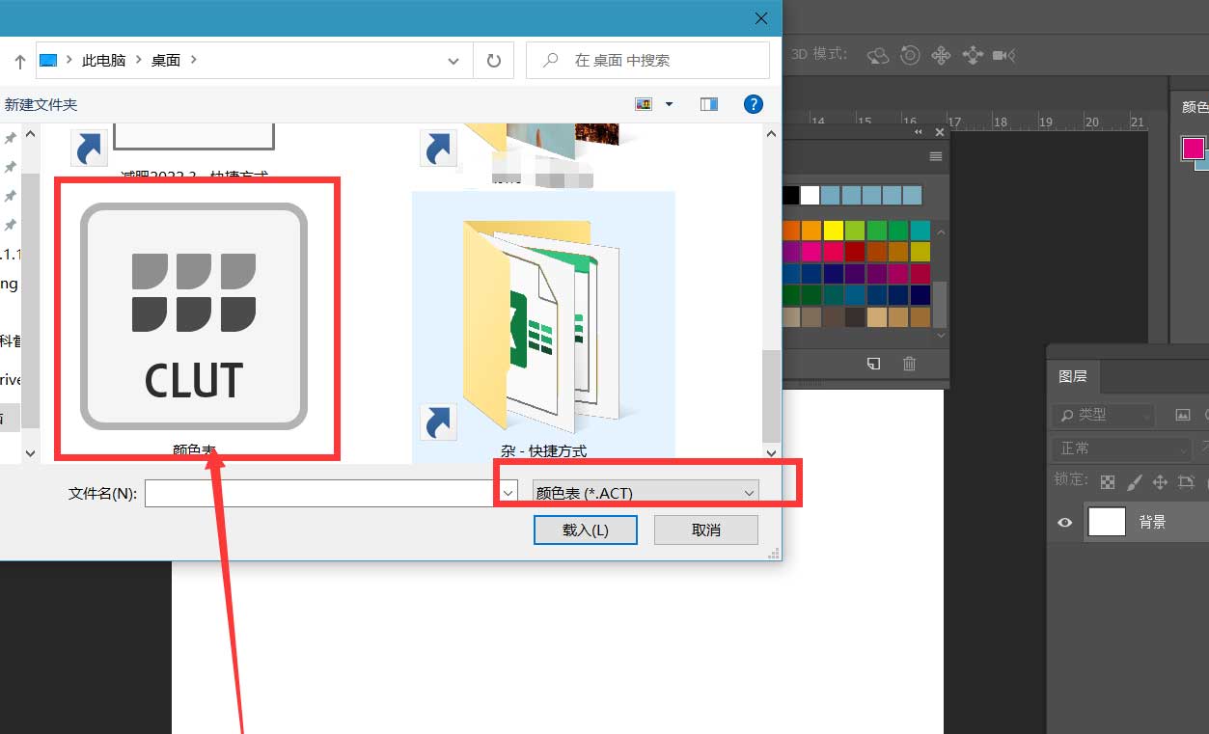Click the 文件名 input field
1209x734 pixels.
(322, 493)
